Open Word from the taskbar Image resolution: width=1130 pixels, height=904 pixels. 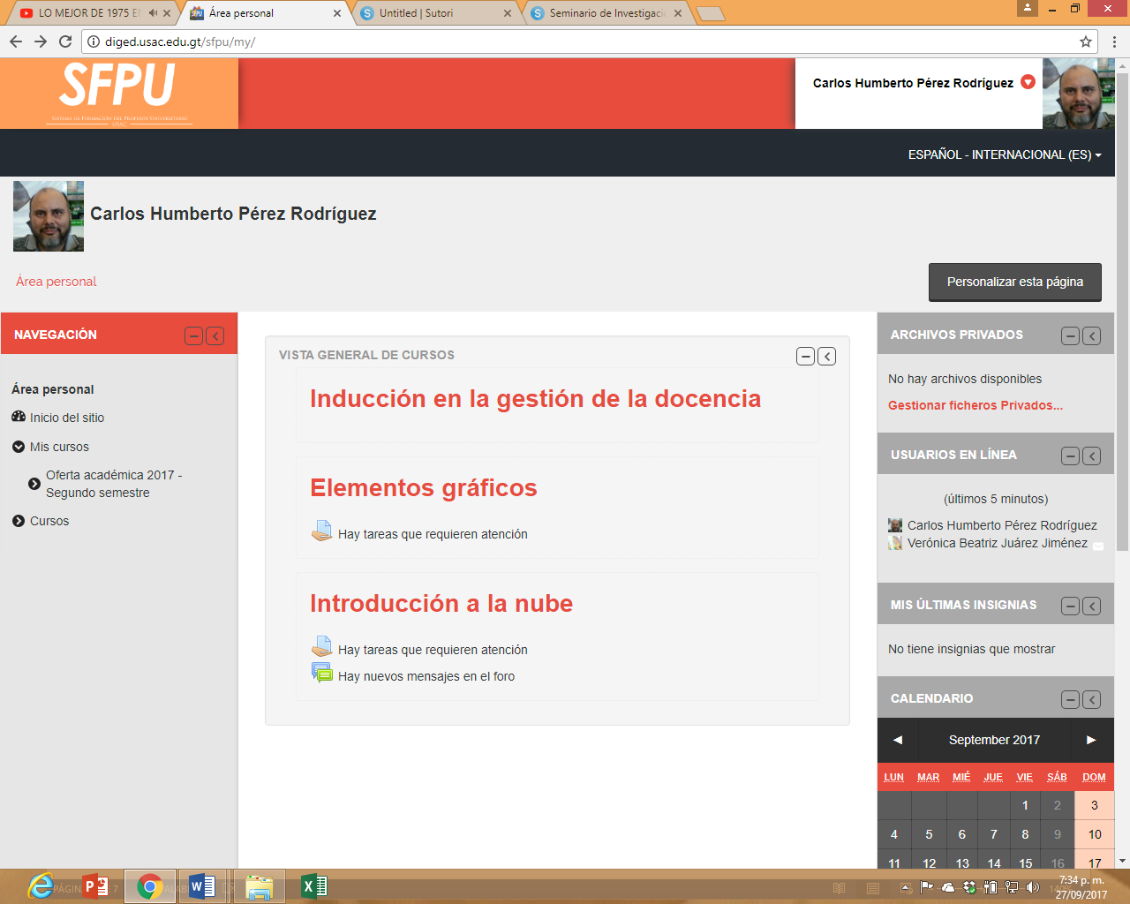202,886
